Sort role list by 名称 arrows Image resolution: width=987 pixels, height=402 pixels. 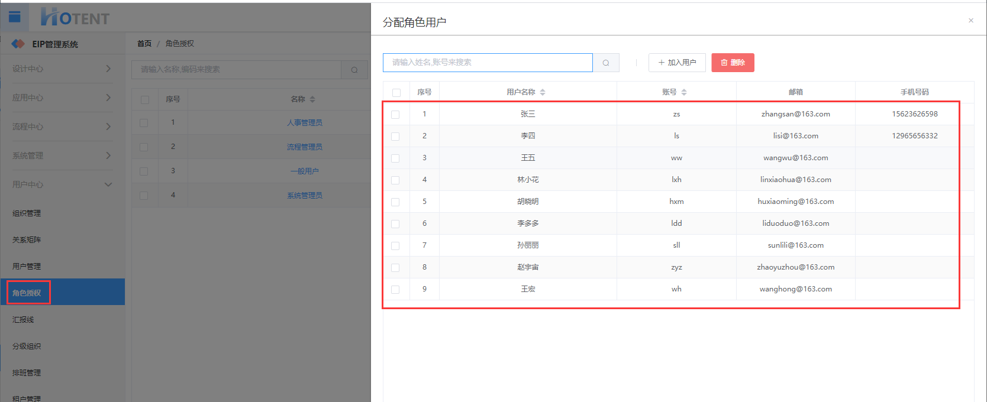click(x=312, y=99)
